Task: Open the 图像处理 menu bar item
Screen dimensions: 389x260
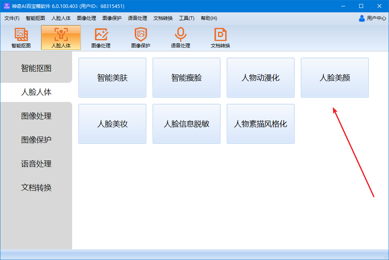Action: click(x=86, y=18)
